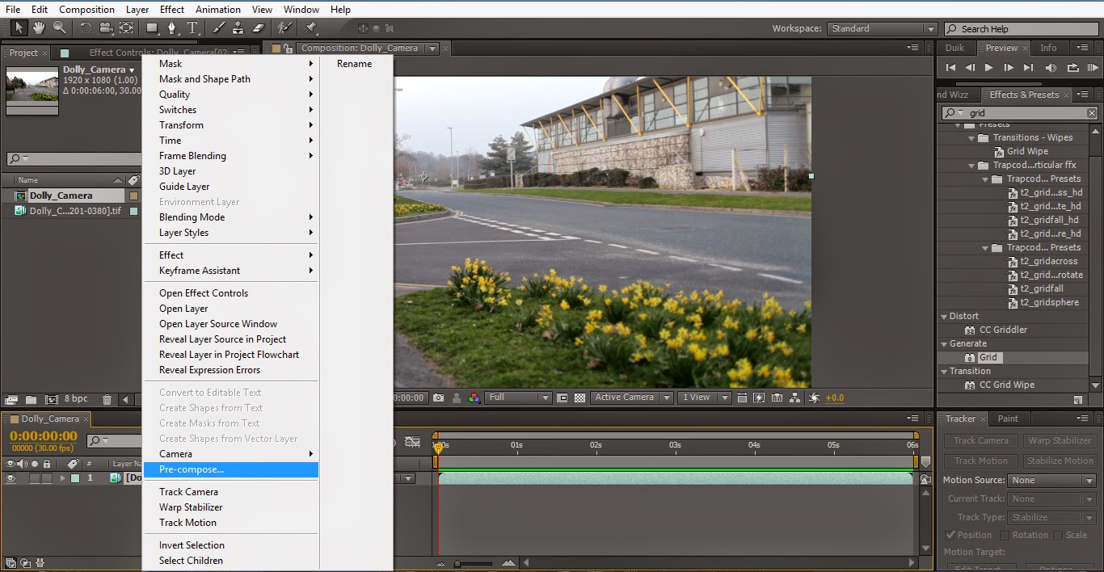This screenshot has height=572, width=1104.
Task: Click the Play button in Preview panel
Action: coord(988,68)
